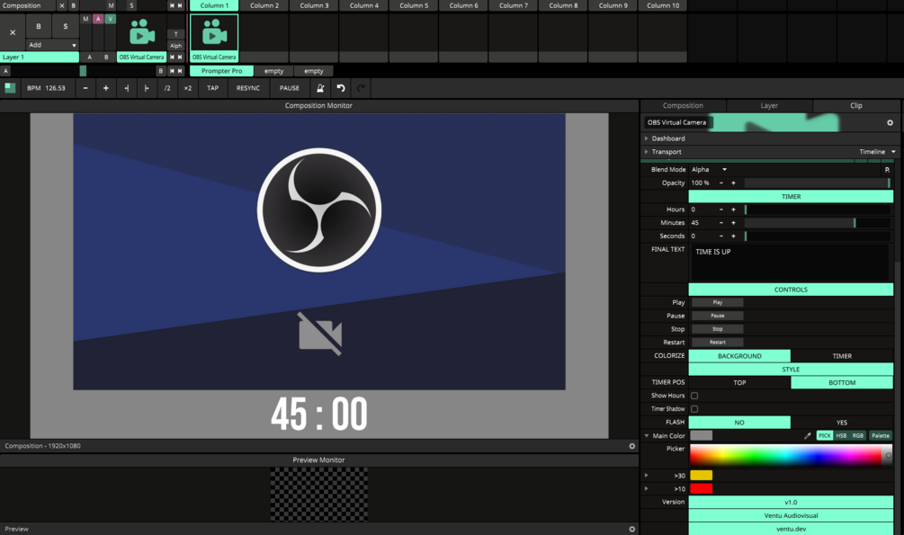Set FLASH to NO
This screenshot has width=904, height=535.
(739, 422)
